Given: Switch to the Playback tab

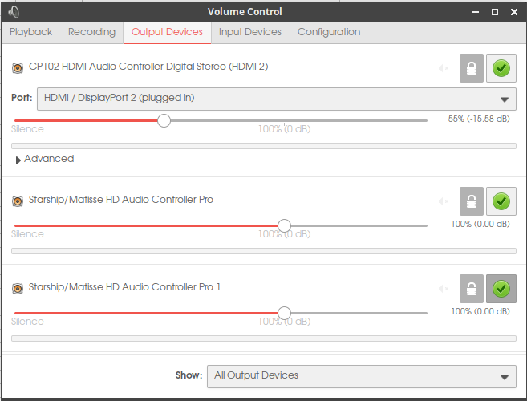Looking at the screenshot, I should [x=30, y=32].
